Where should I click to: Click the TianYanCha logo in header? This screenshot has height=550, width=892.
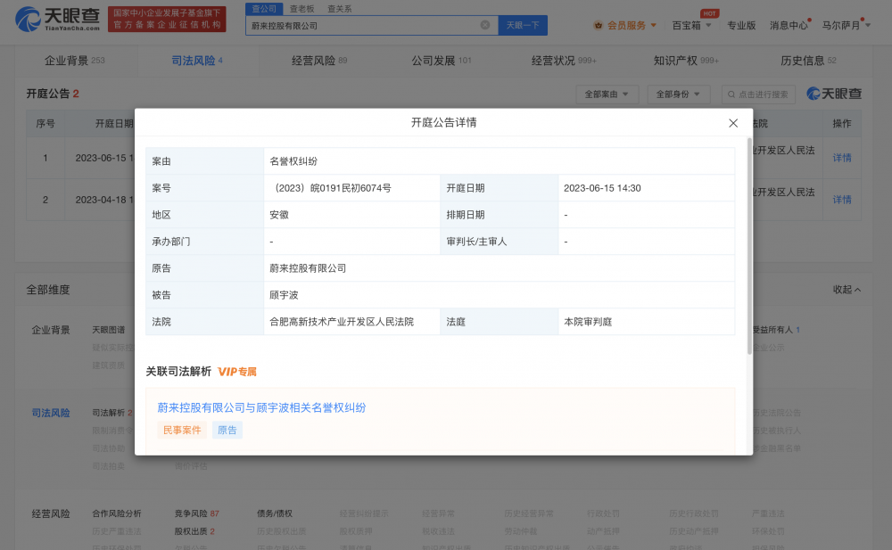(57, 20)
